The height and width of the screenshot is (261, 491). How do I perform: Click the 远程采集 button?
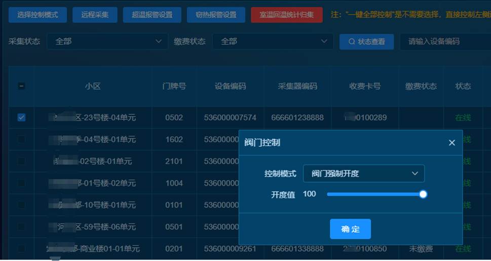(x=94, y=15)
